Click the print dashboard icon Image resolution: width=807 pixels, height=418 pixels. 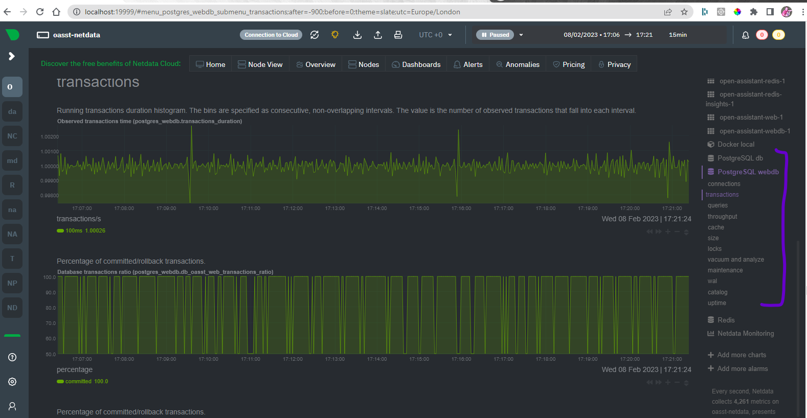[x=398, y=35]
